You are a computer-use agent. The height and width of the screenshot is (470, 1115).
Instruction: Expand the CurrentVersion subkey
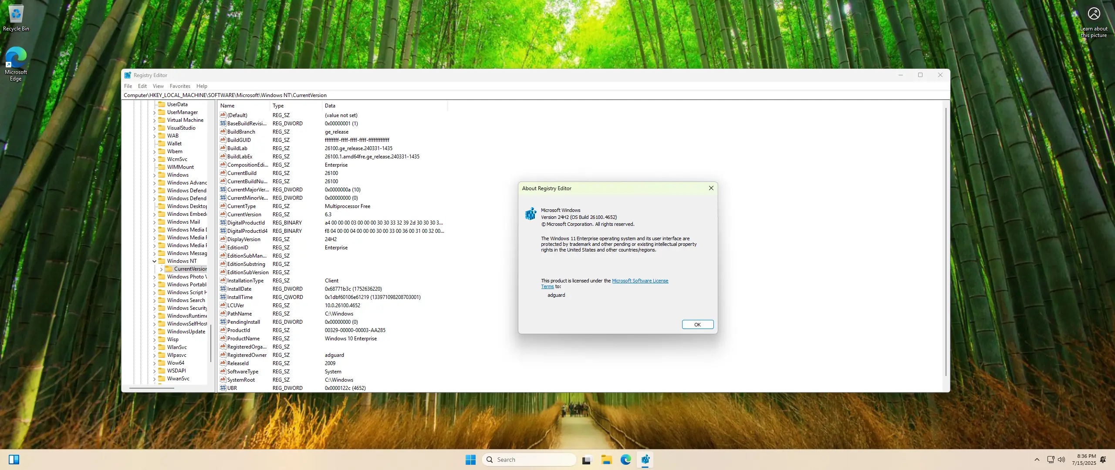[x=161, y=269]
